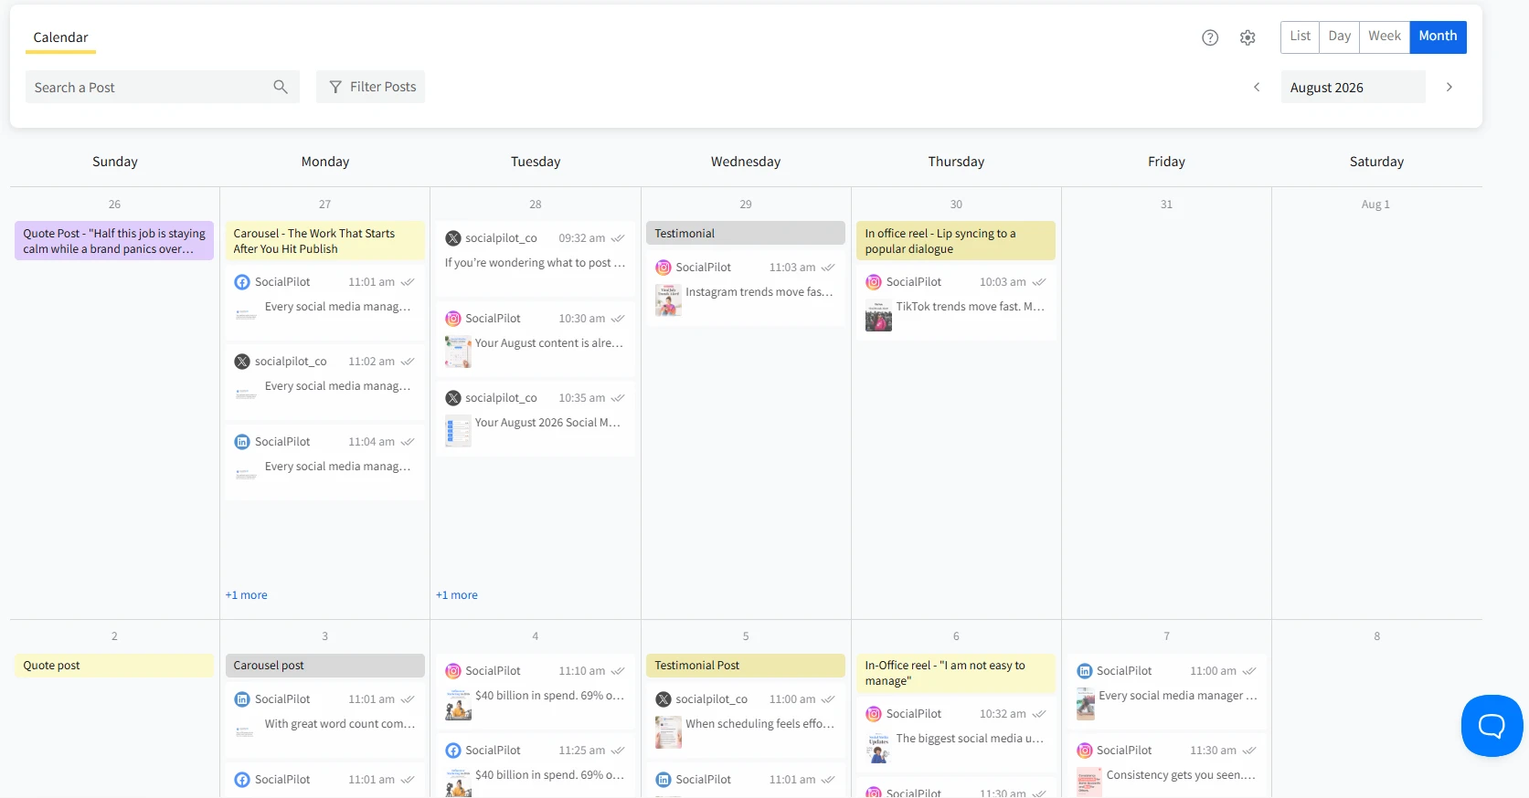Switch to Week view

point(1385,37)
